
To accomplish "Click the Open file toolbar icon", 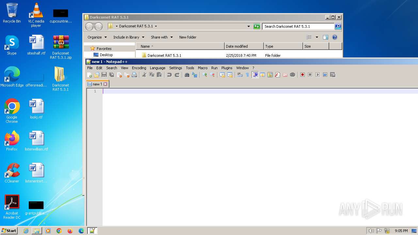I will [x=97, y=75].
